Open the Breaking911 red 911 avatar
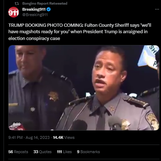This screenshot has height=161, width=161. tap(14, 12)
